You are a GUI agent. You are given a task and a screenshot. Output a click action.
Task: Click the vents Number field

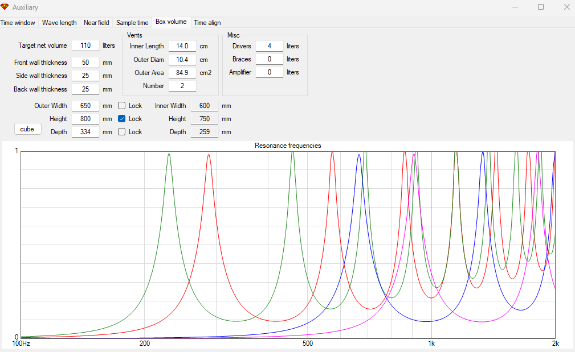[182, 86]
